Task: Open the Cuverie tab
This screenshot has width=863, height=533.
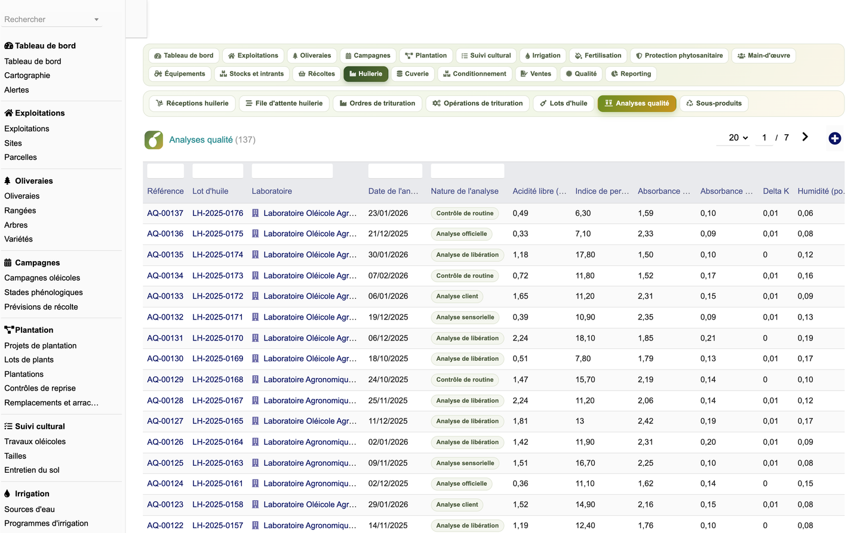Action: coord(413,74)
